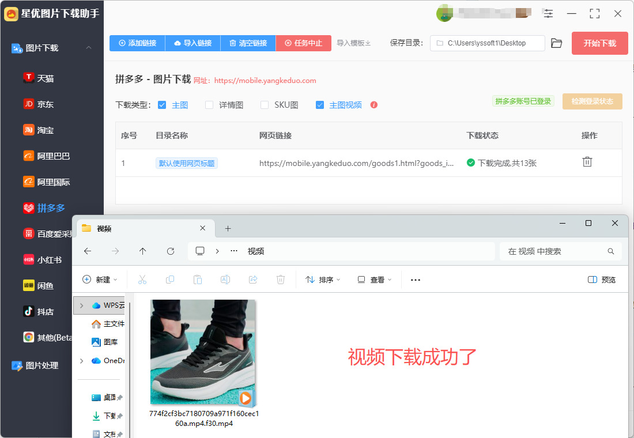Open the 新建 dropdown in Explorer
This screenshot has height=438, width=634.
pyautogui.click(x=100, y=280)
